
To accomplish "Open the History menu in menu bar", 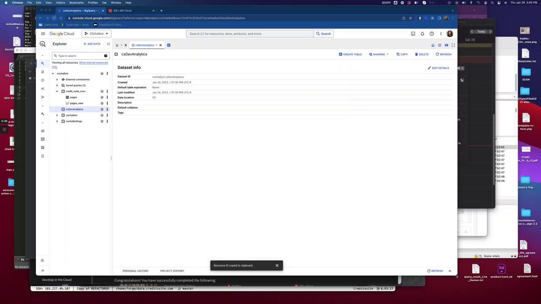I will pyautogui.click(x=60, y=3).
